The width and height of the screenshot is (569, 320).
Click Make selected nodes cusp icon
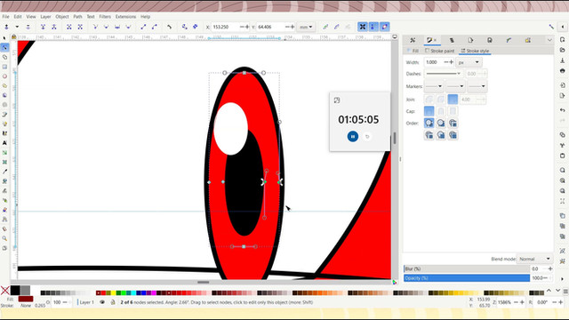pyautogui.click(x=95, y=27)
